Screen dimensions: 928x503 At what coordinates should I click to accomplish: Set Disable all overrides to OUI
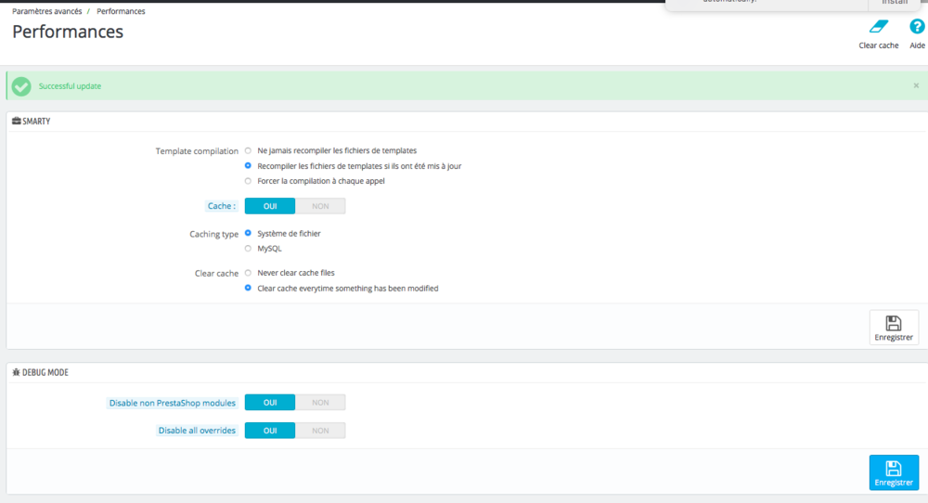click(x=270, y=431)
